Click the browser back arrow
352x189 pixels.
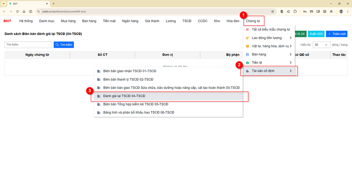click(4, 11)
